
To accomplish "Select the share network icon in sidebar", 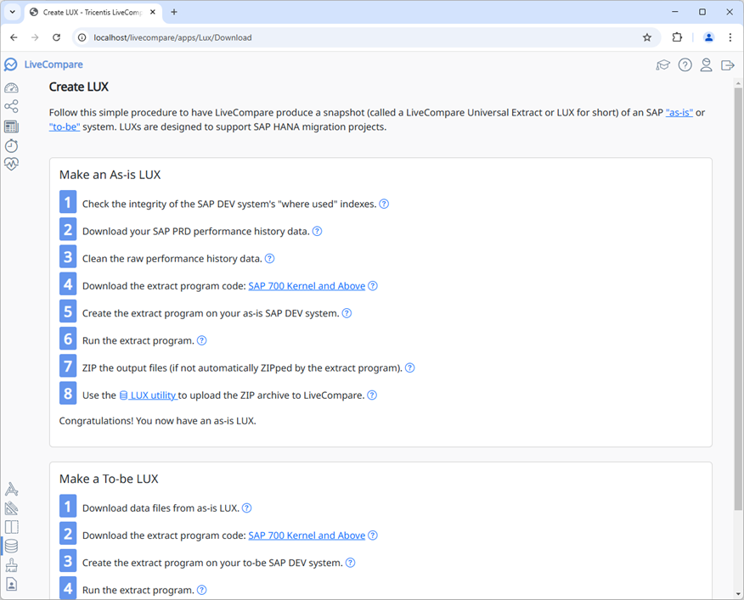I will 11,107.
